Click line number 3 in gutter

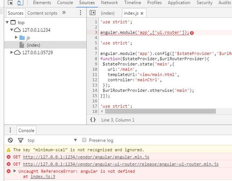(96, 32)
